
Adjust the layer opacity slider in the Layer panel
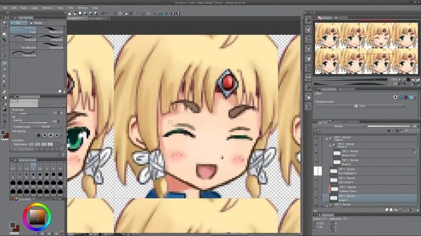pyautogui.click(x=389, y=127)
